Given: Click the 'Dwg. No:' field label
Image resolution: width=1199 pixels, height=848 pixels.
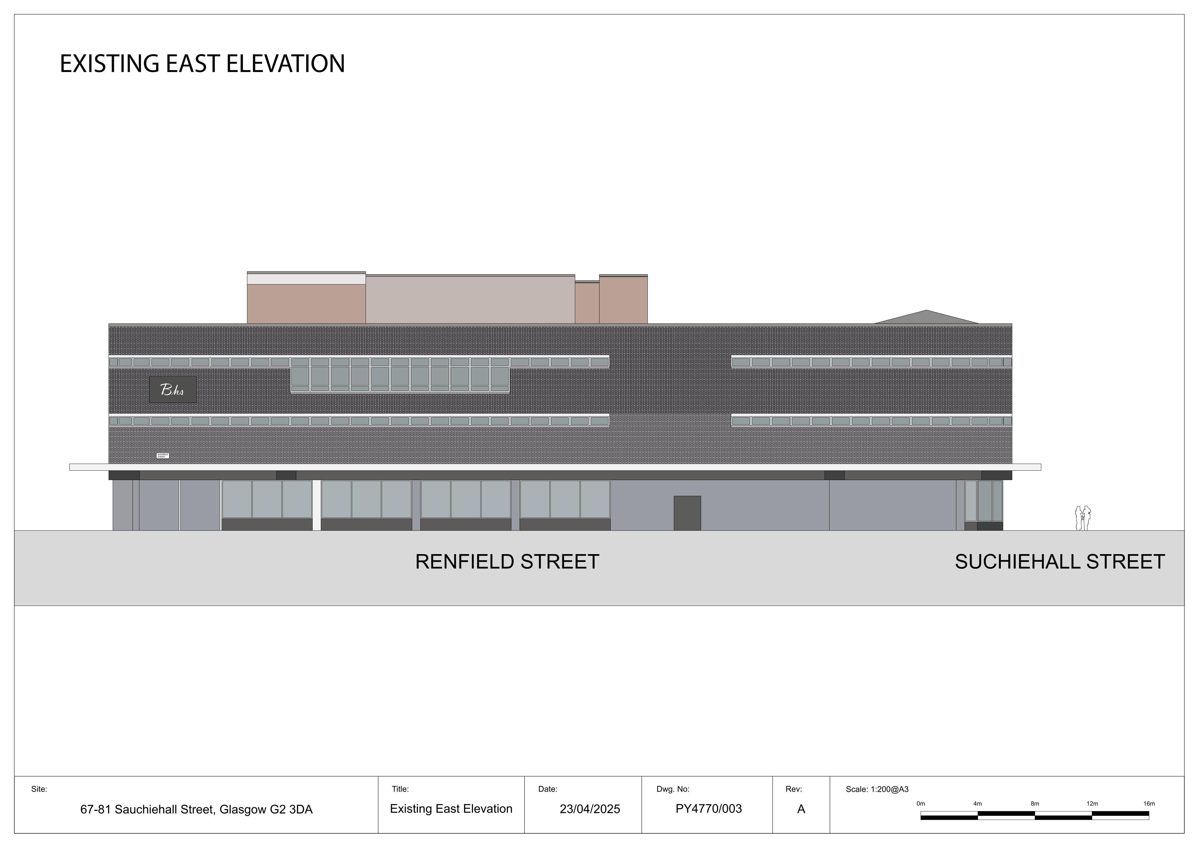Looking at the screenshot, I should [x=673, y=789].
